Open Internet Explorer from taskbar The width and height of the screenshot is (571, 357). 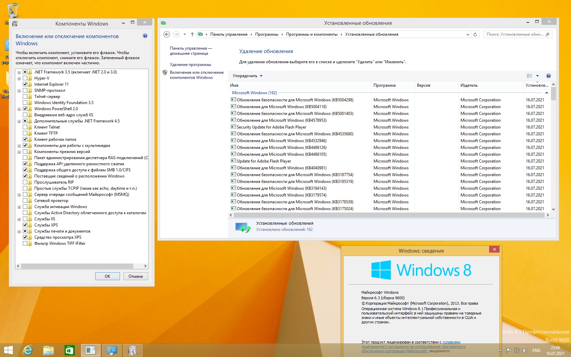[x=28, y=350]
